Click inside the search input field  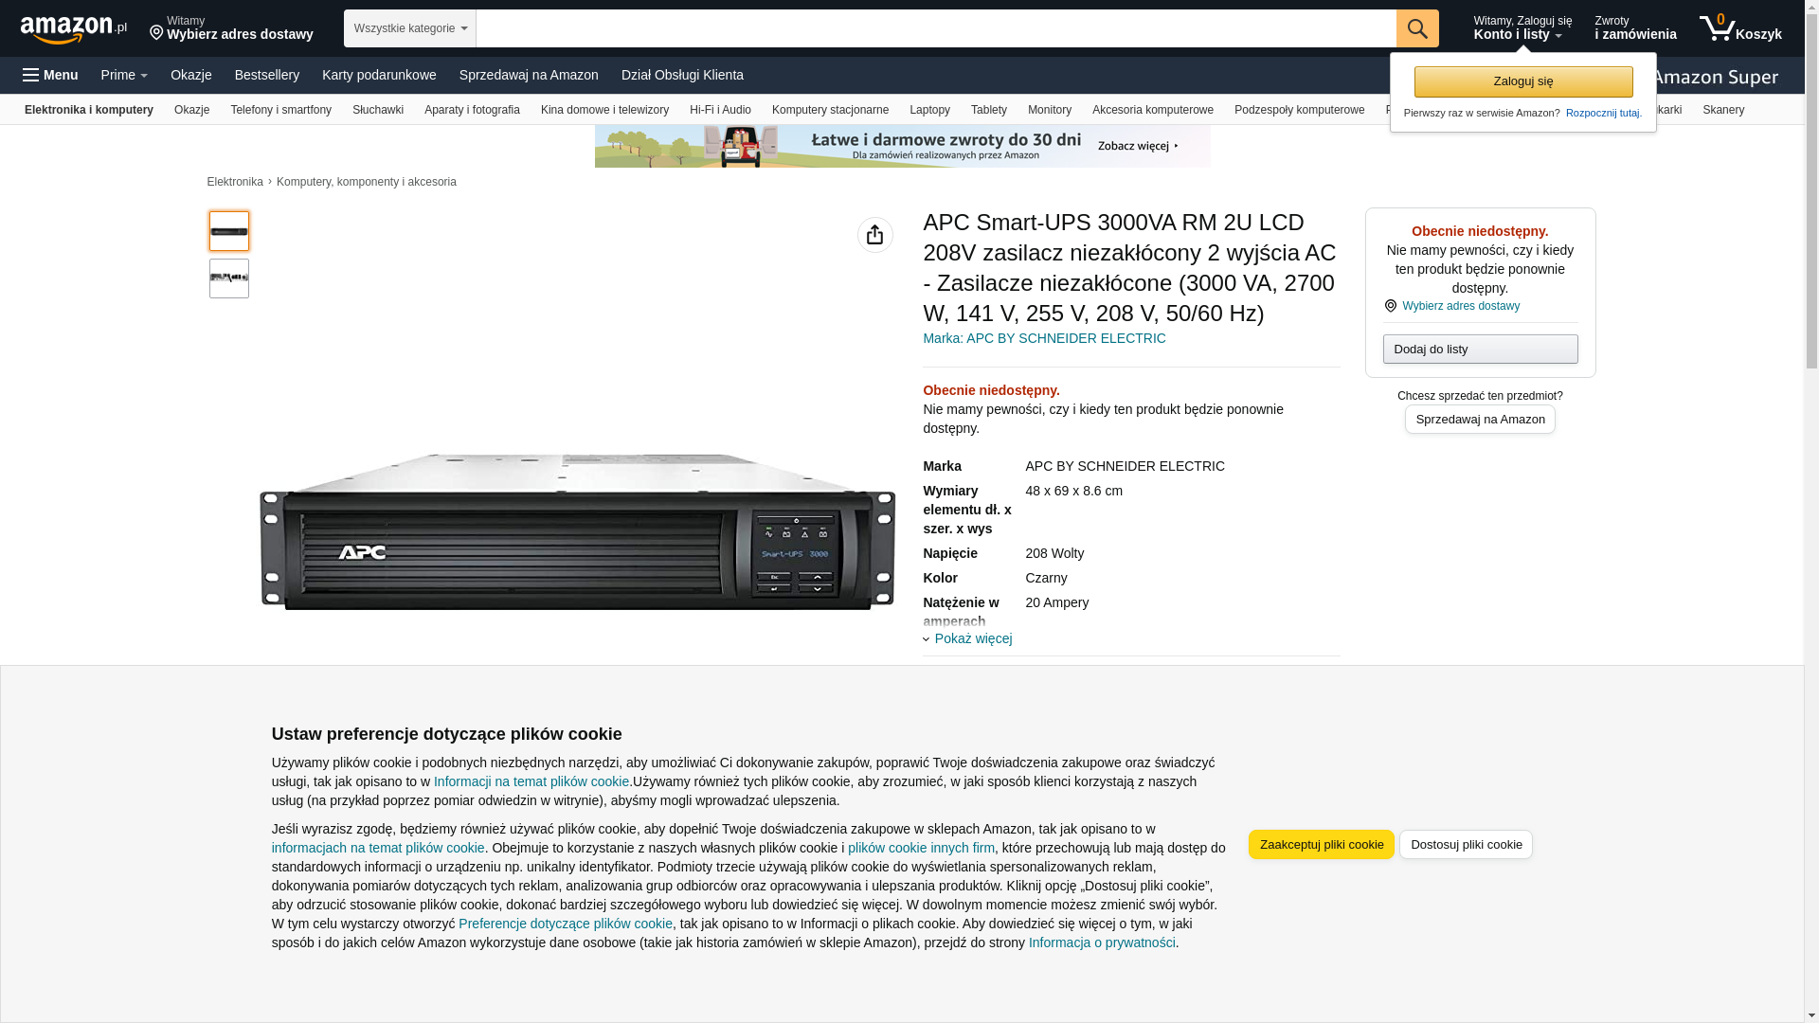(x=935, y=28)
